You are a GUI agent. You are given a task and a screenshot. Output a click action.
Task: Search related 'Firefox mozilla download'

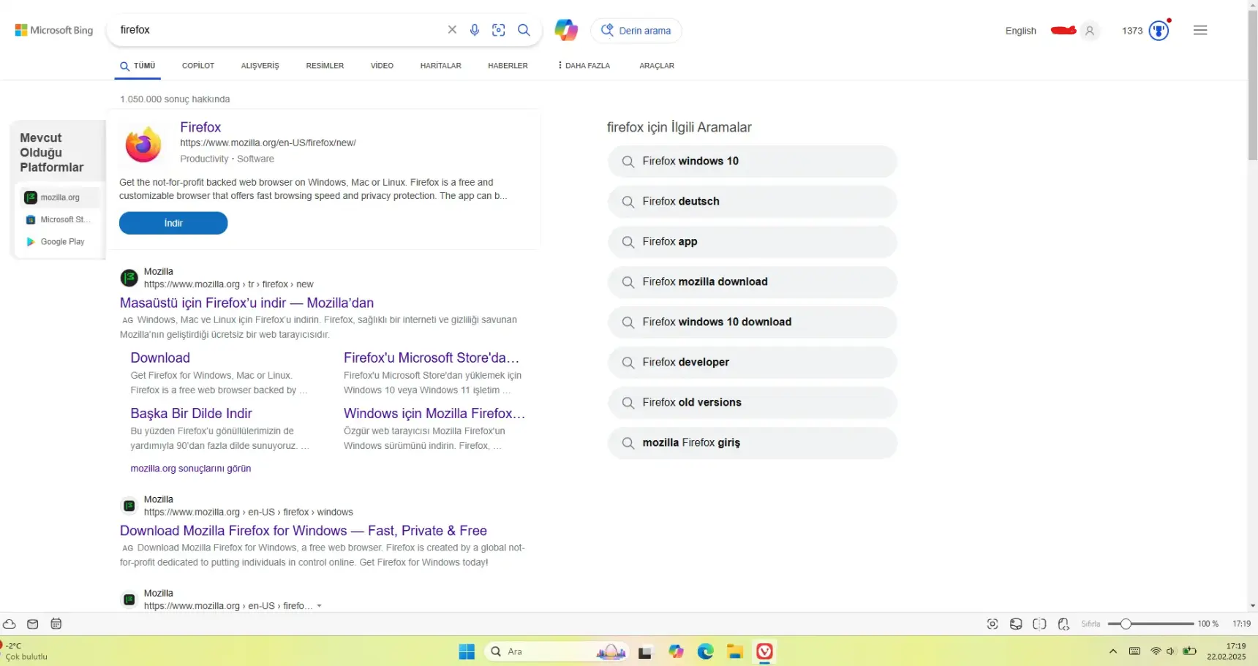752,282
